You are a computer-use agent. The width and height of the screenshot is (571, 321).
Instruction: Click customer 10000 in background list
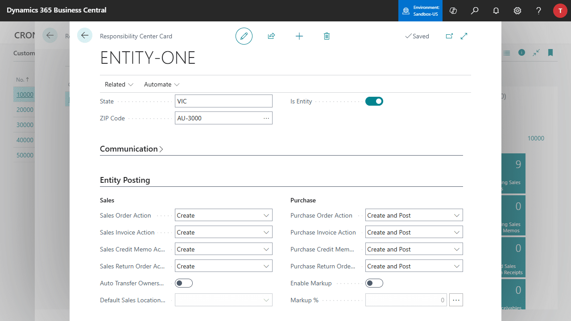click(25, 95)
